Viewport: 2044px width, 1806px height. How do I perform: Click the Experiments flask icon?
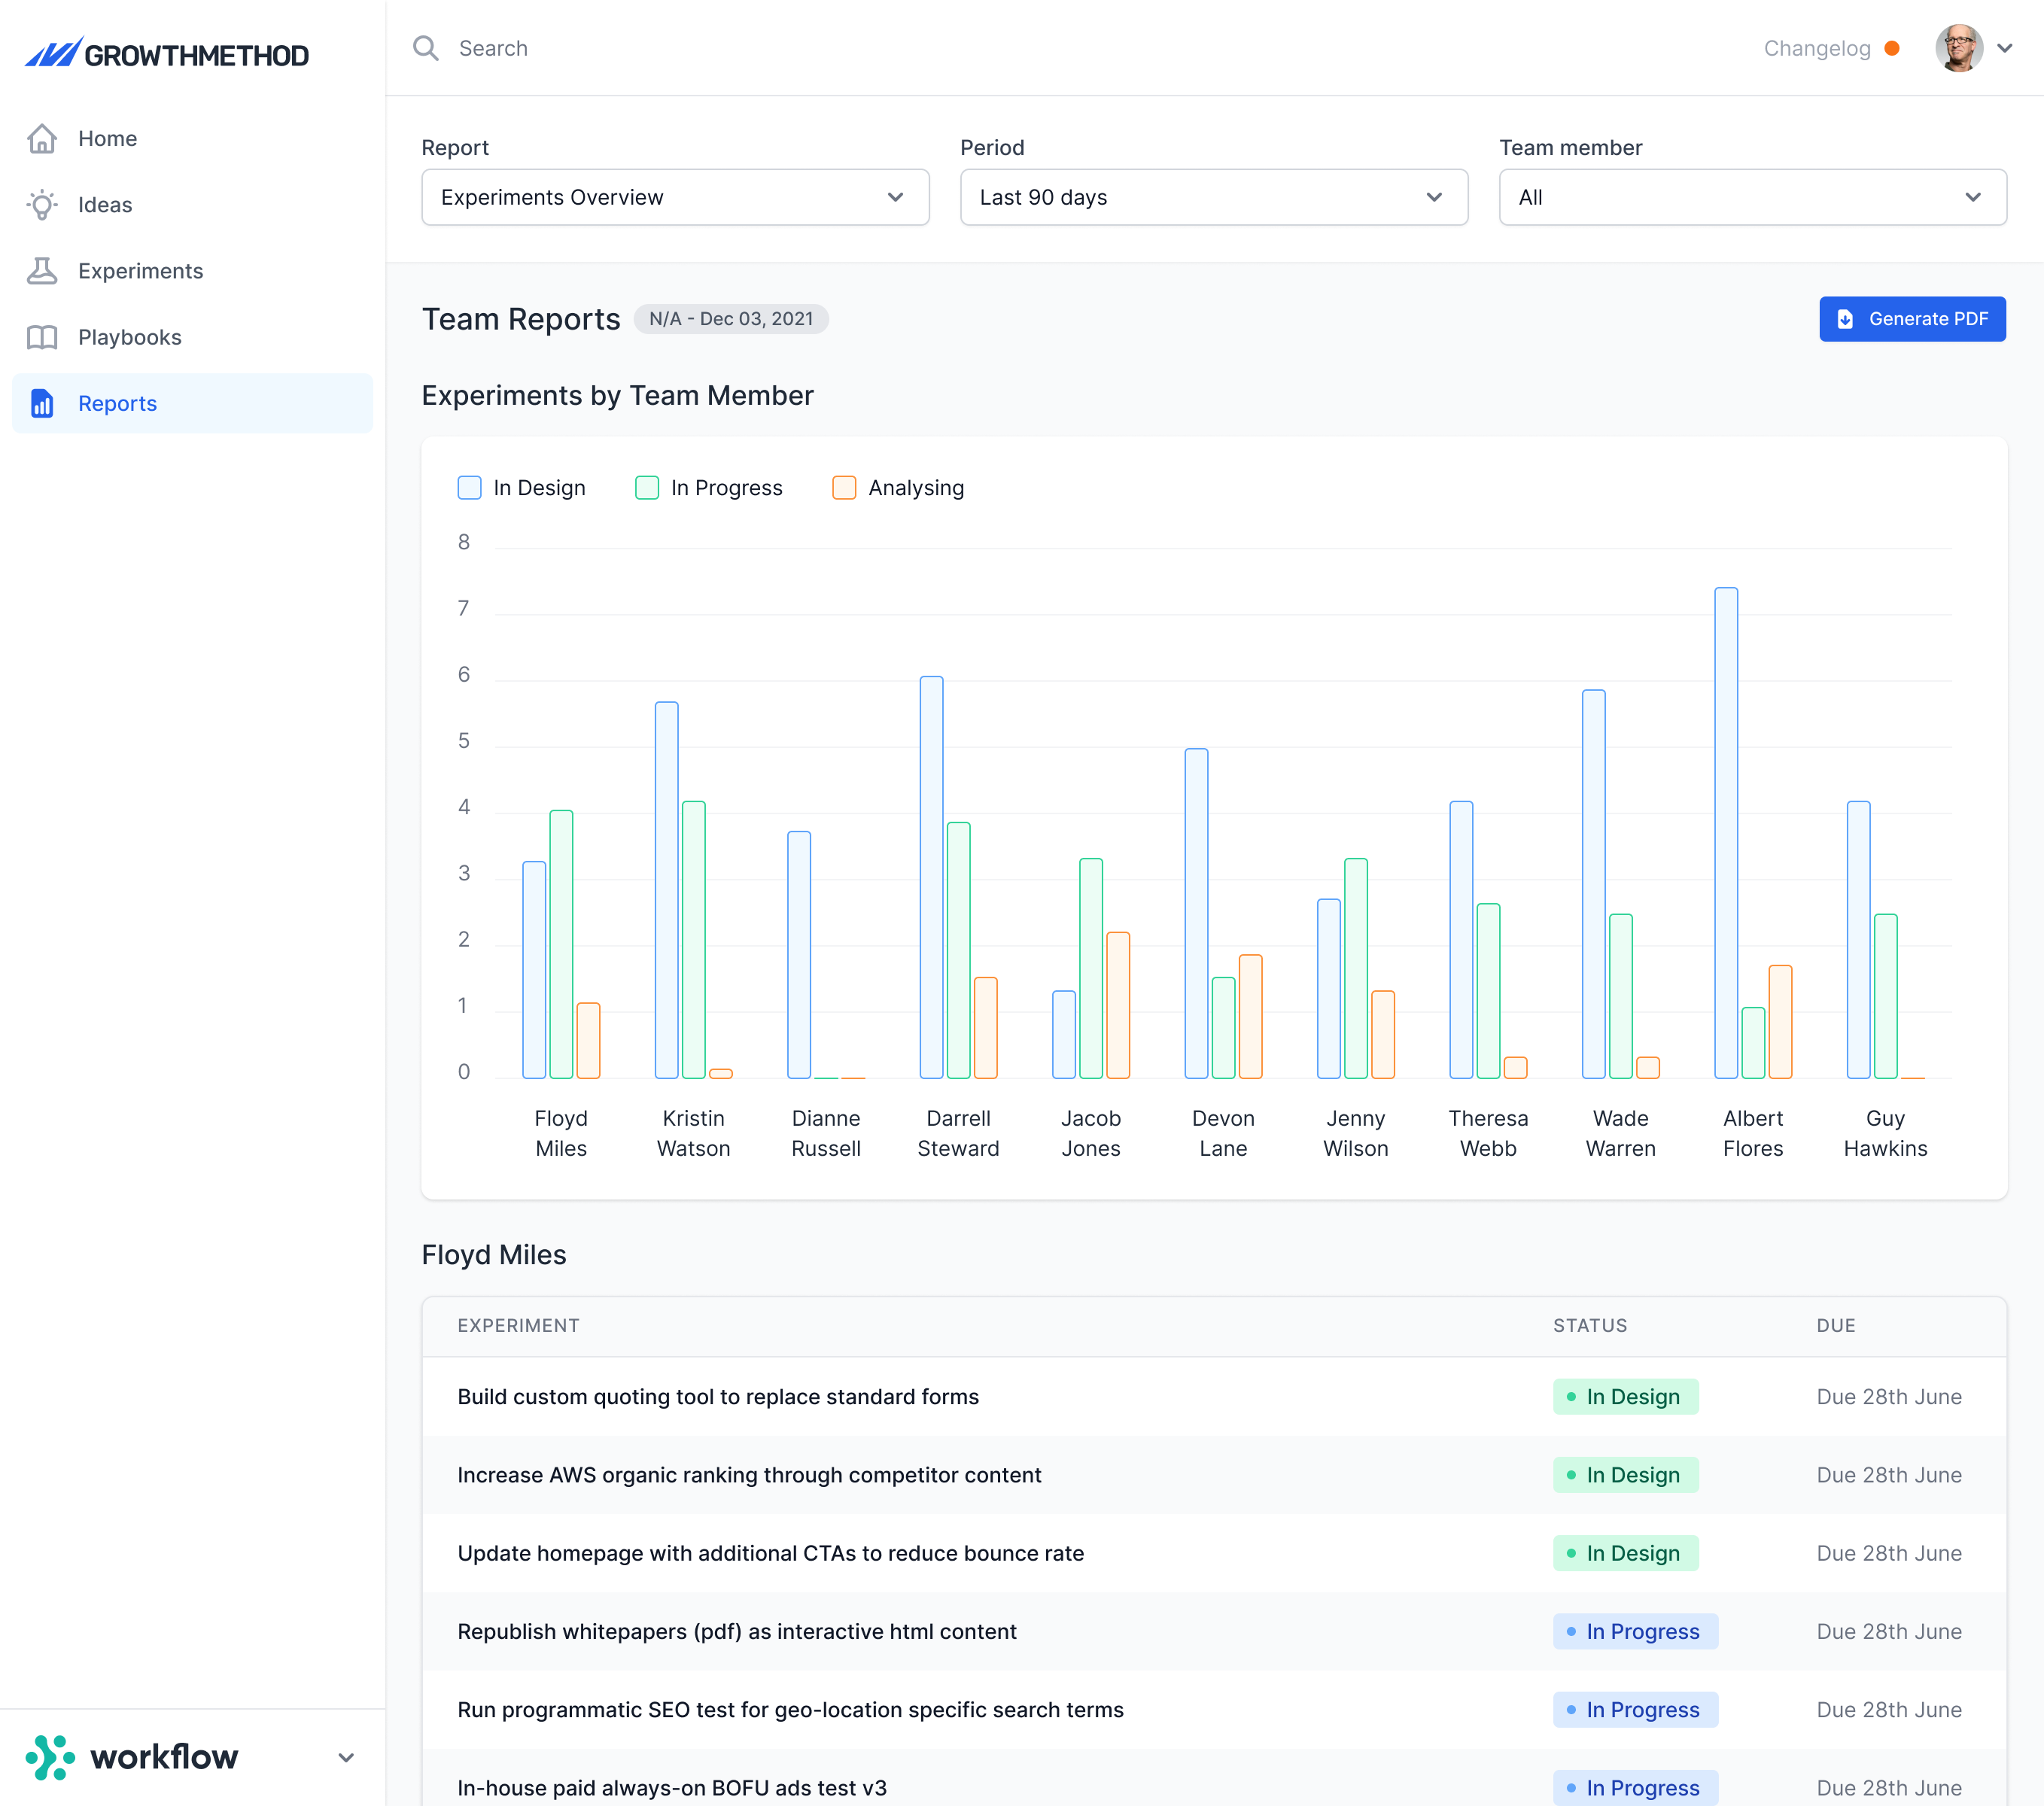click(42, 271)
